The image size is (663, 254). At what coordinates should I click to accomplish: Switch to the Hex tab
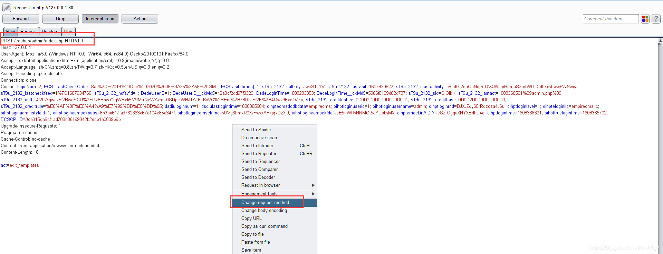68,31
